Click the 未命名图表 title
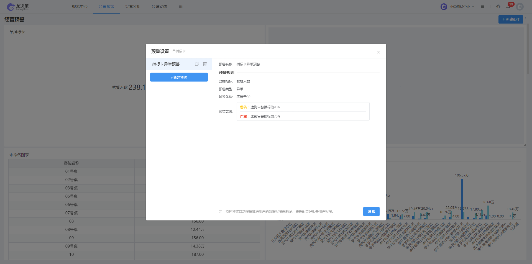Screen dimensions: 532x264 [x=19, y=155]
